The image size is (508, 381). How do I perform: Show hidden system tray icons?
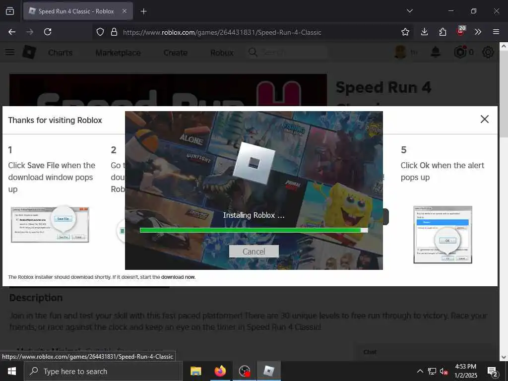tap(420, 371)
